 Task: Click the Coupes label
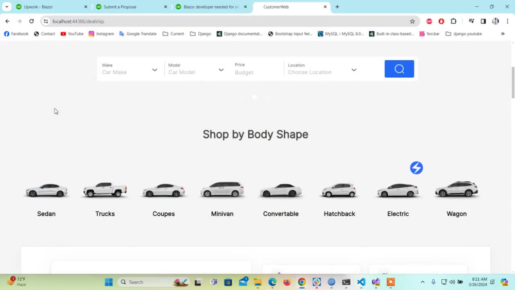(x=164, y=214)
